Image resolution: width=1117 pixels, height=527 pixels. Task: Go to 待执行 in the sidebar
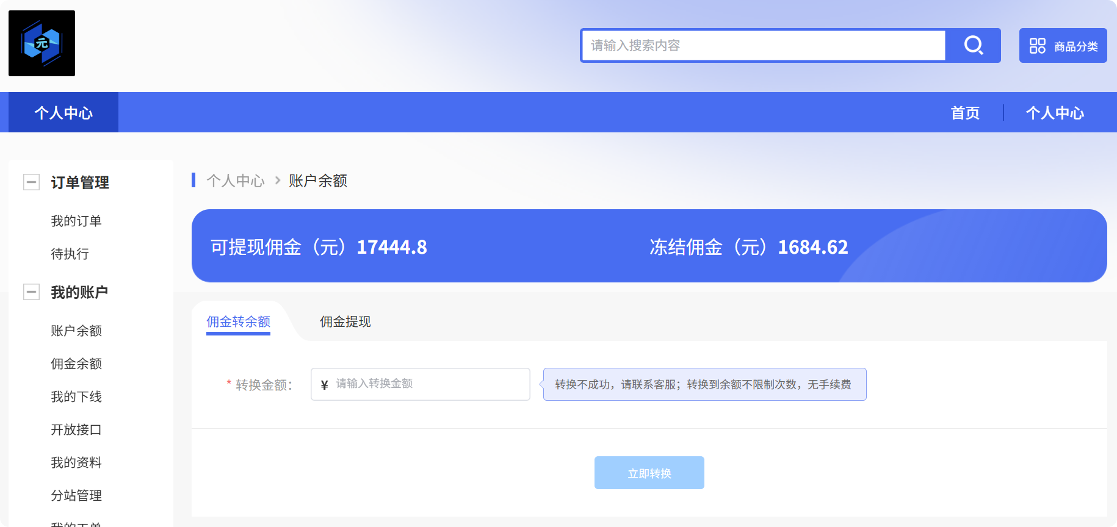pos(70,254)
